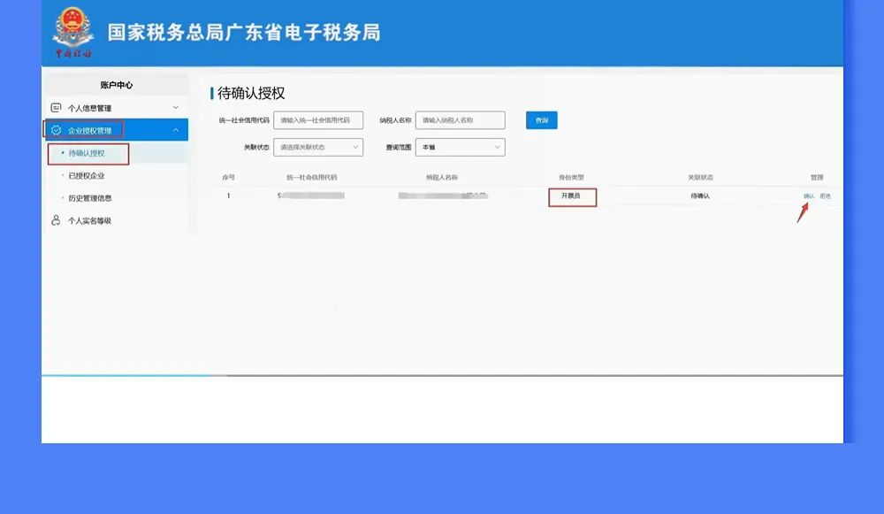Click the 身份类型 column header
Image resolution: width=884 pixels, height=514 pixels.
point(571,177)
